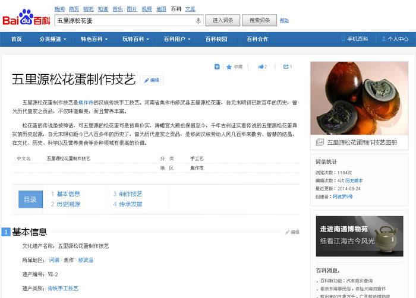This screenshot has width=416, height=298.
Task: Click the 2014-09-24 last update date
Action: (349, 189)
